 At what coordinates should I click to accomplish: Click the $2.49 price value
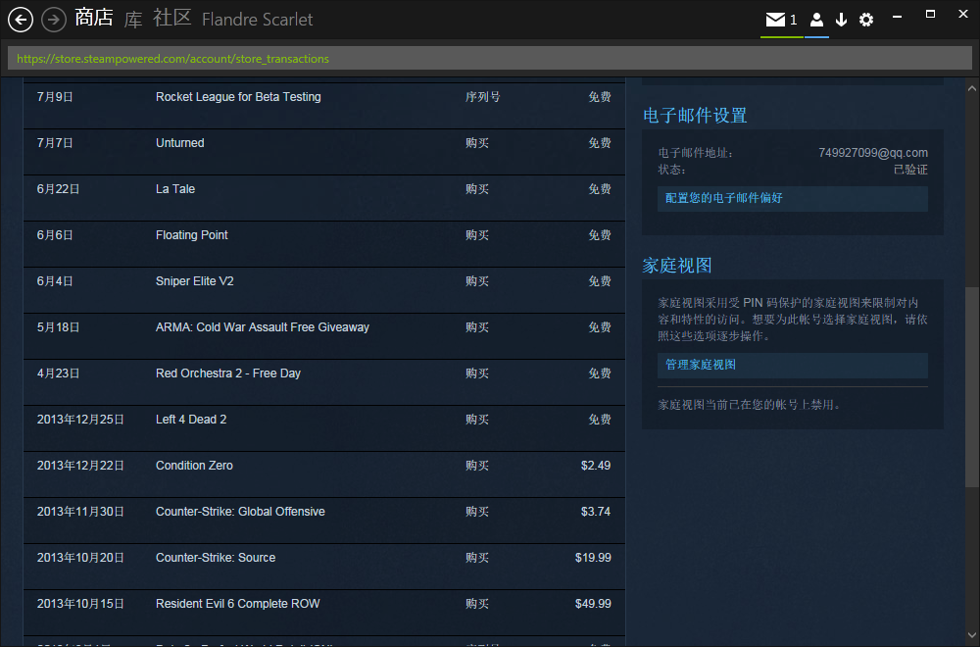pos(596,466)
